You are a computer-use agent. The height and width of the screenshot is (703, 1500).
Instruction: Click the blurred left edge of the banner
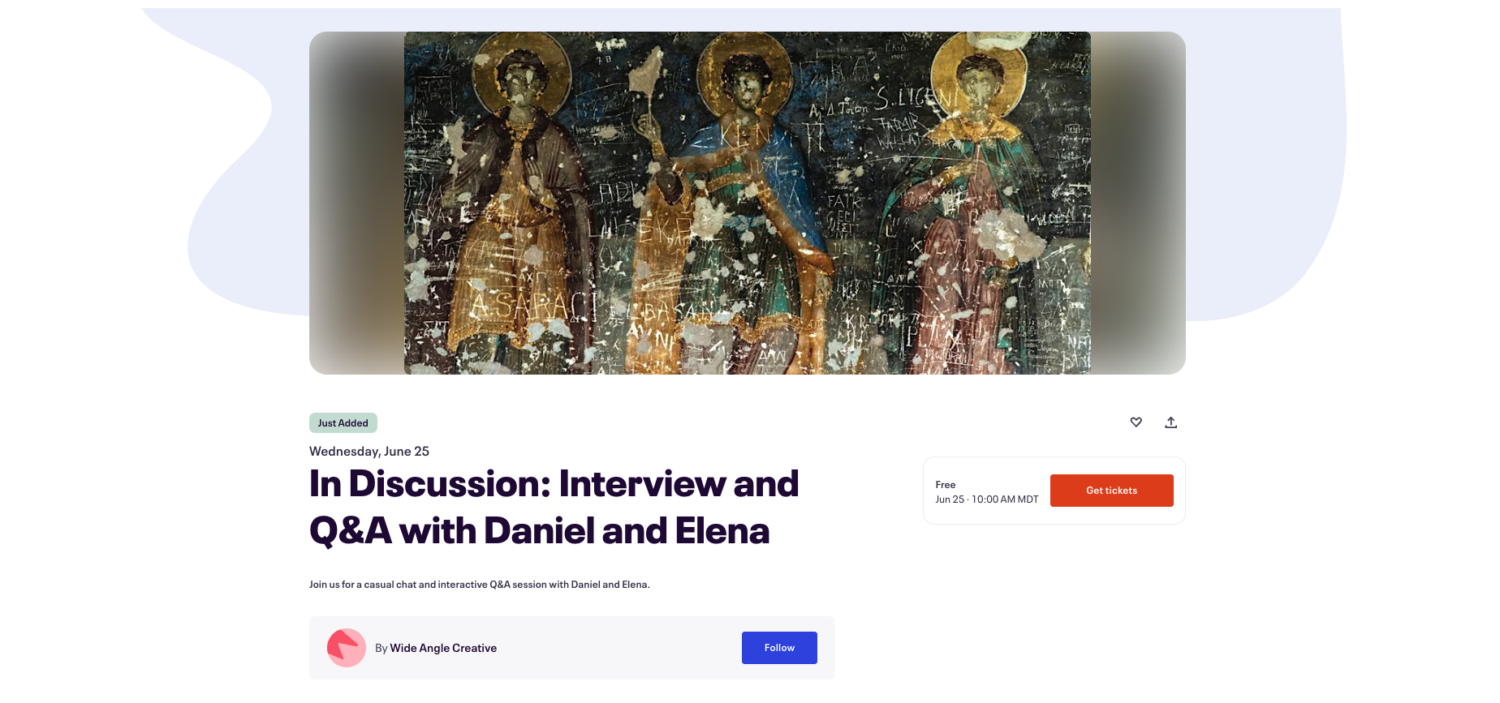(356, 203)
